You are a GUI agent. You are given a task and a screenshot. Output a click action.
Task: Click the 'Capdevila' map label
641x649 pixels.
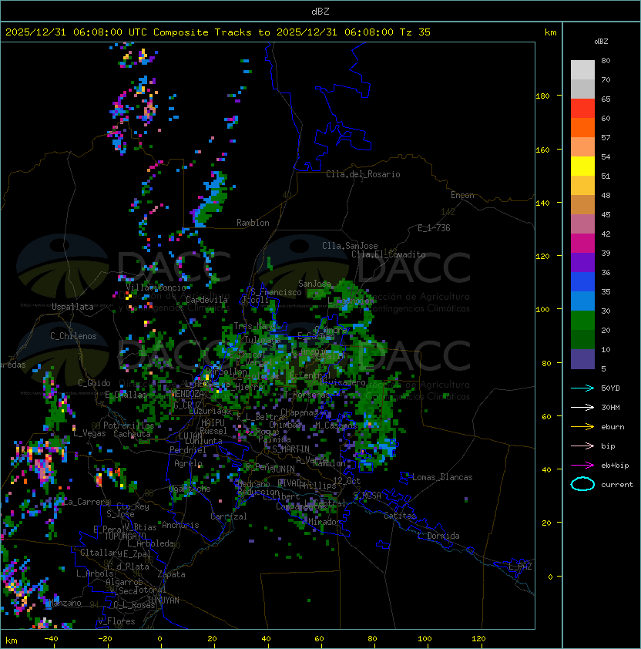207,300
